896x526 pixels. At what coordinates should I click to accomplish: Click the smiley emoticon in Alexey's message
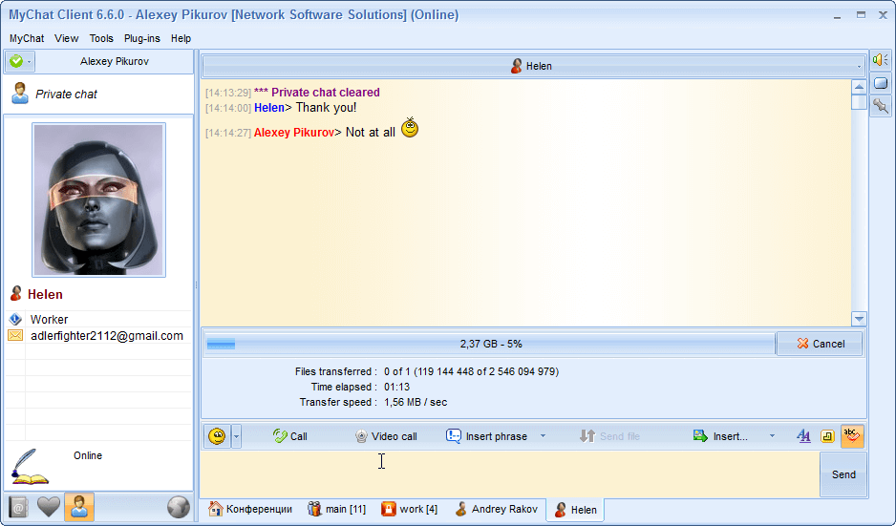click(410, 127)
